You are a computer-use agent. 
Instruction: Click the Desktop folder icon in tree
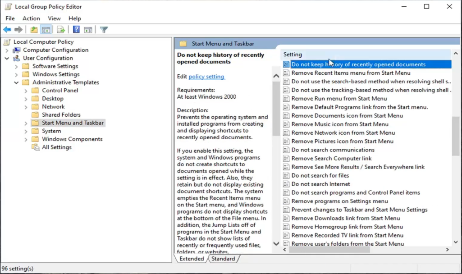coord(35,98)
